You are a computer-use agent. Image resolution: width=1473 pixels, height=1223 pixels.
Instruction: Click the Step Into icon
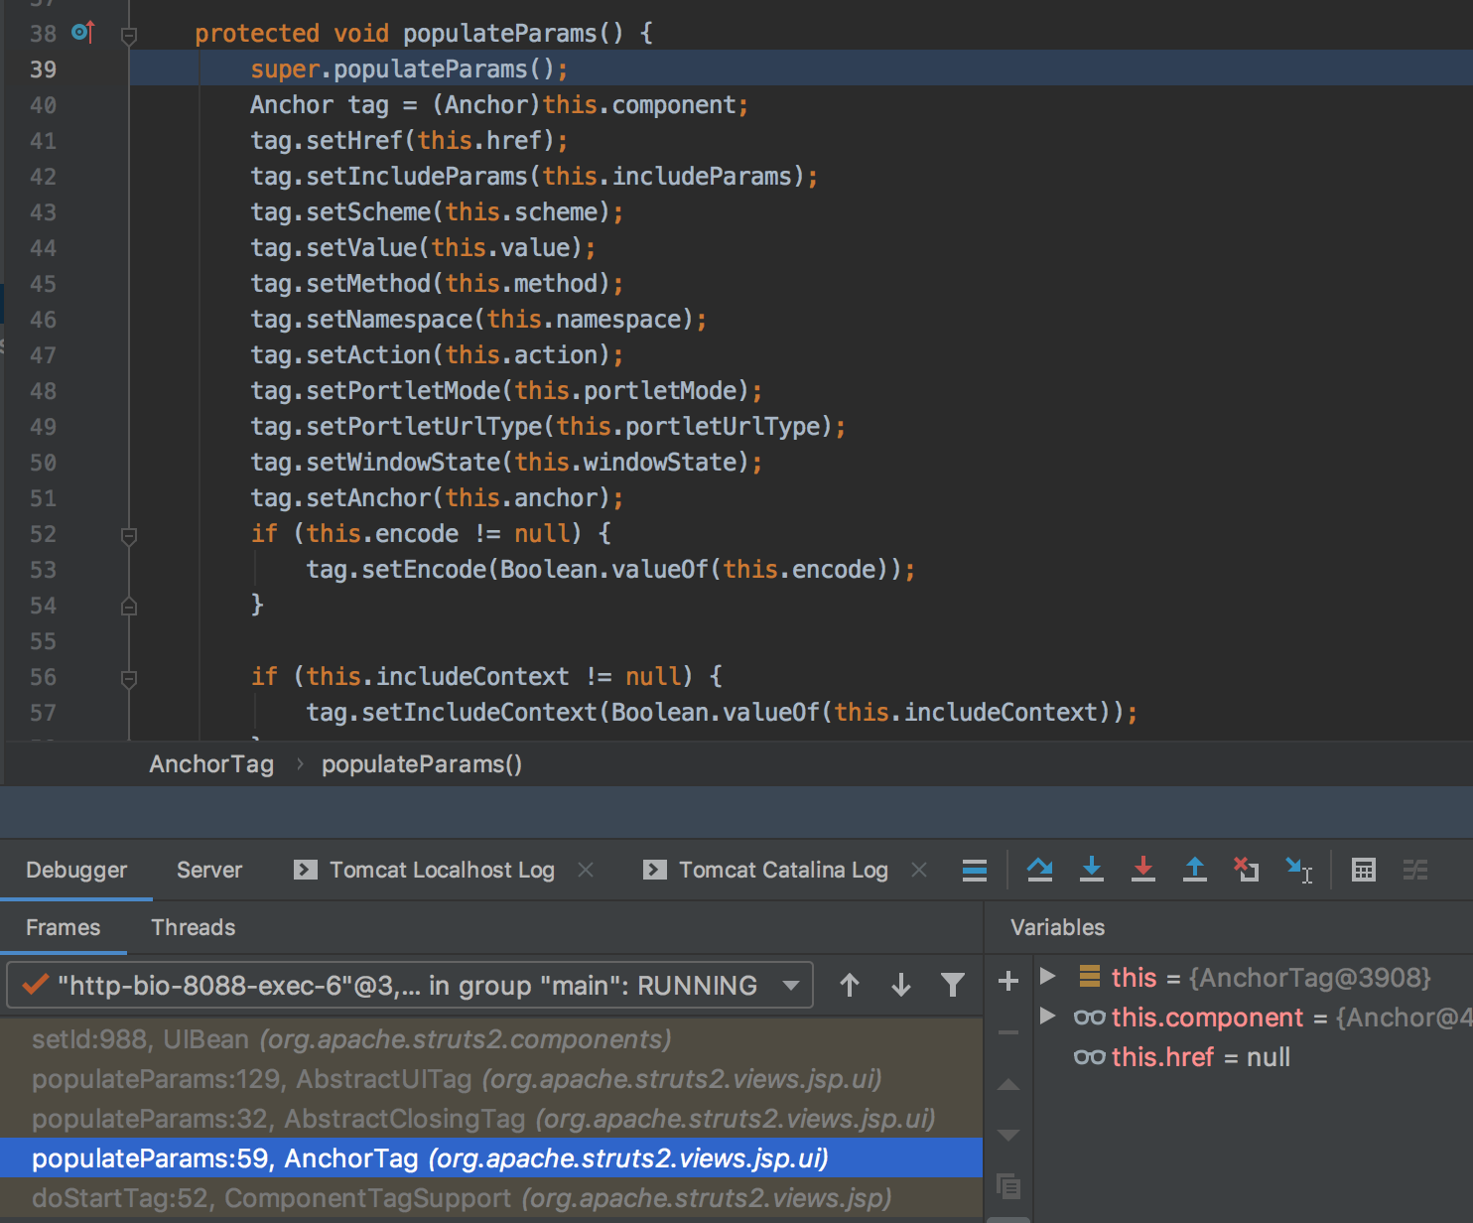click(x=1092, y=870)
